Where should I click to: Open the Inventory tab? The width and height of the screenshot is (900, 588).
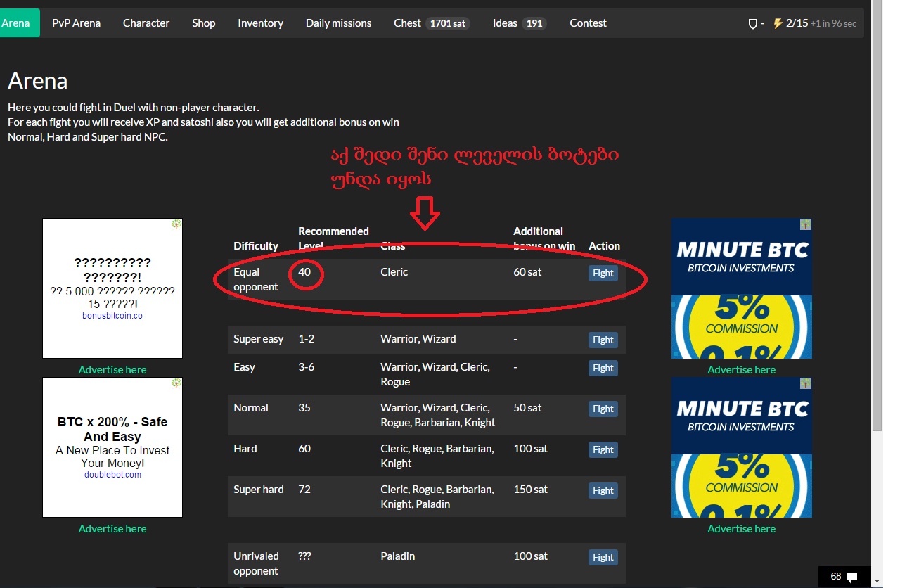[260, 23]
